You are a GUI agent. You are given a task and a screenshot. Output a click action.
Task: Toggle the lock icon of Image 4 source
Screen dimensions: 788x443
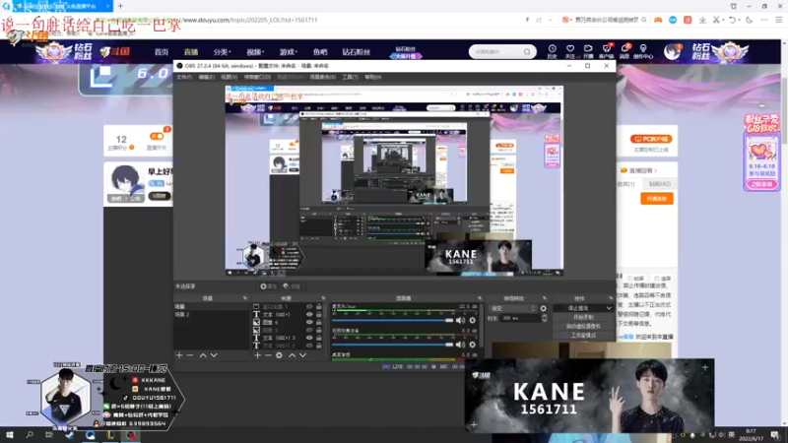coord(318,323)
